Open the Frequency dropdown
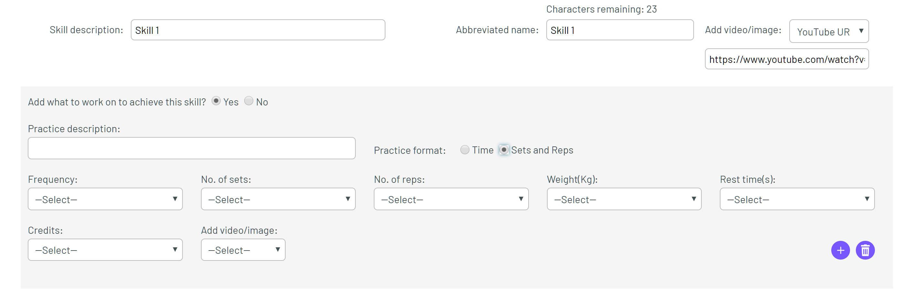903x296 pixels. pyautogui.click(x=105, y=199)
